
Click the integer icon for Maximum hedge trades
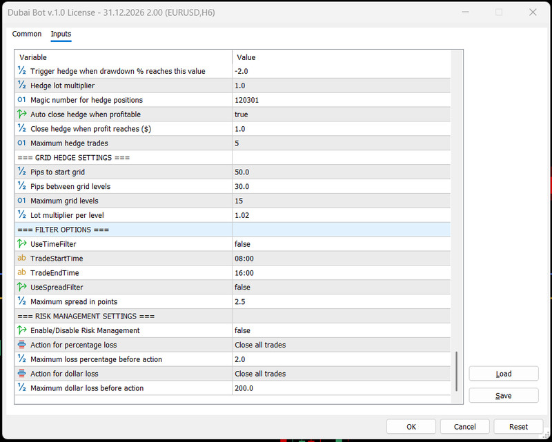click(x=22, y=143)
